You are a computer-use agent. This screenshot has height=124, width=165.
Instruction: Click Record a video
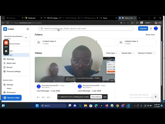[x=11, y=98]
